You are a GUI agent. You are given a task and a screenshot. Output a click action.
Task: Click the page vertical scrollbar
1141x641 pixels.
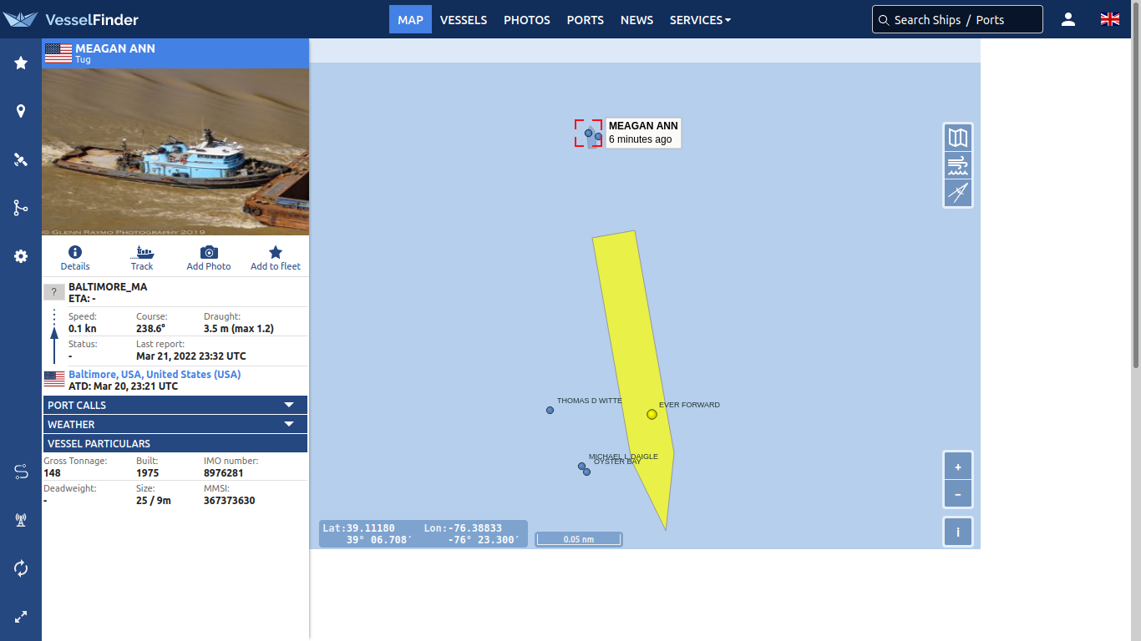point(1136,184)
